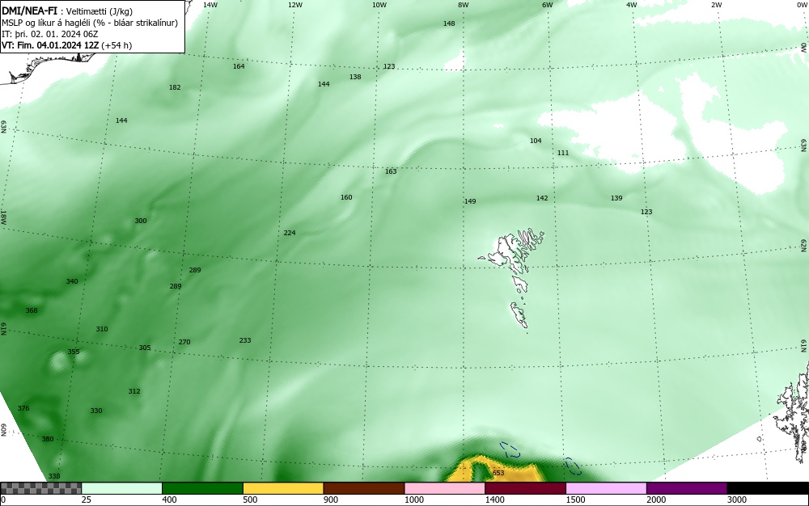Click the CAPE value 149
Screen dimensions: 809x506
[470, 201]
